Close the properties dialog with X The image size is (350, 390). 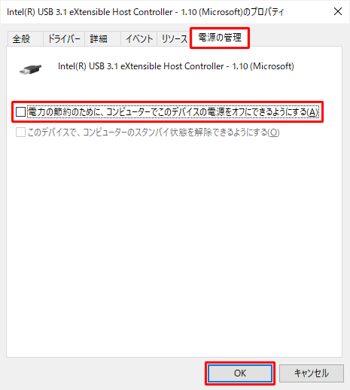coord(338,11)
